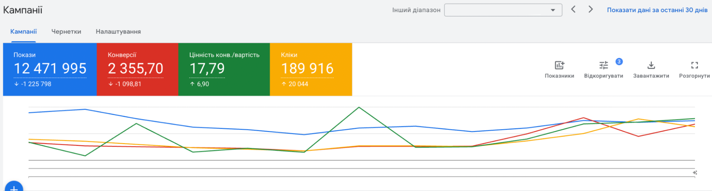712x191 pixels.
Task: Click the Відкоригувати adjust sliders icon
Action: (x=603, y=65)
